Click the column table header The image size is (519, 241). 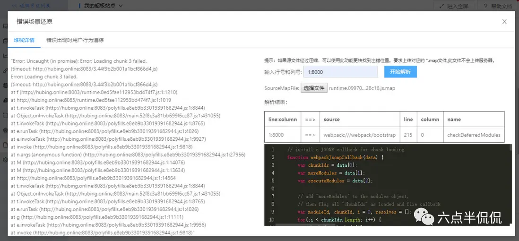(430, 119)
